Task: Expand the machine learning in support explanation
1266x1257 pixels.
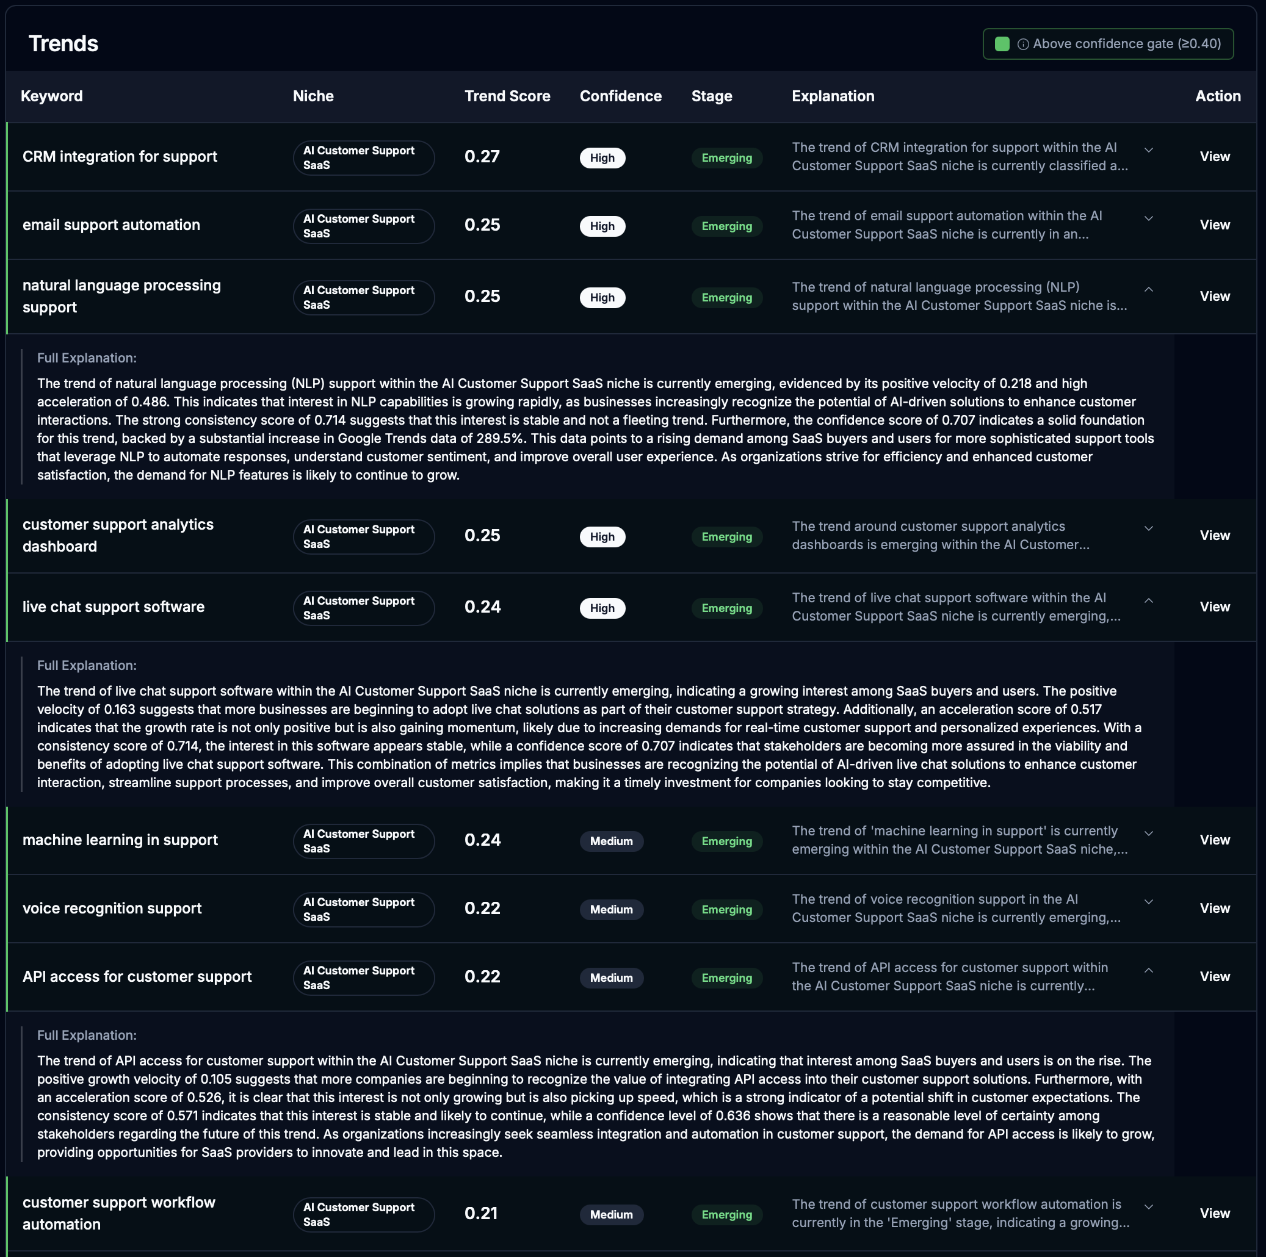Action: 1149,832
